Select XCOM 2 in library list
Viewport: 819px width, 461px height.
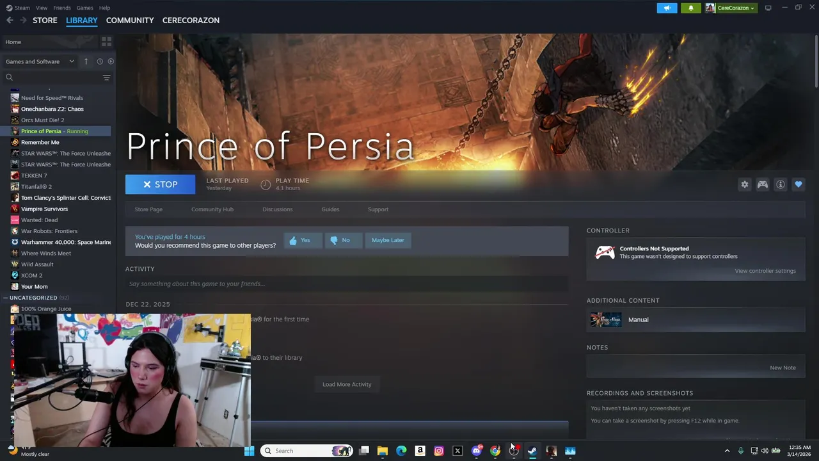[31, 275]
